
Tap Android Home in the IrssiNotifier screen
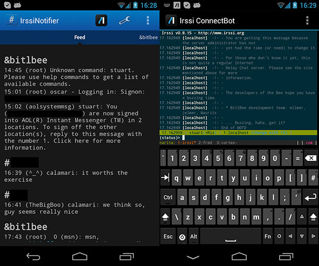tap(80, 256)
